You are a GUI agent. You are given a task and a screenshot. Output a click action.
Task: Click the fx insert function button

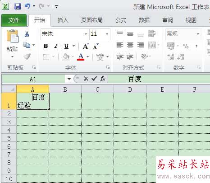pos(103,79)
